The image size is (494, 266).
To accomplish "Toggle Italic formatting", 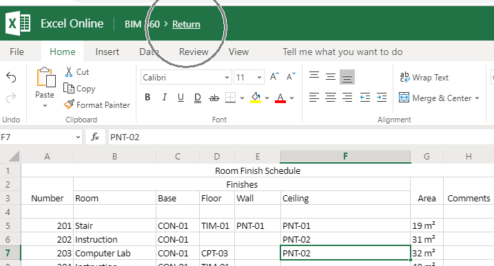I will pos(164,98).
